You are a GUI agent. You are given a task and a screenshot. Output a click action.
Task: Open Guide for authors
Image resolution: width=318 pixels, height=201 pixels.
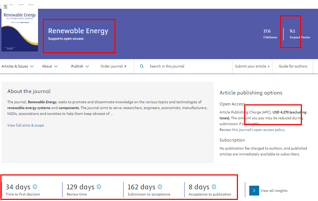tap(293, 66)
